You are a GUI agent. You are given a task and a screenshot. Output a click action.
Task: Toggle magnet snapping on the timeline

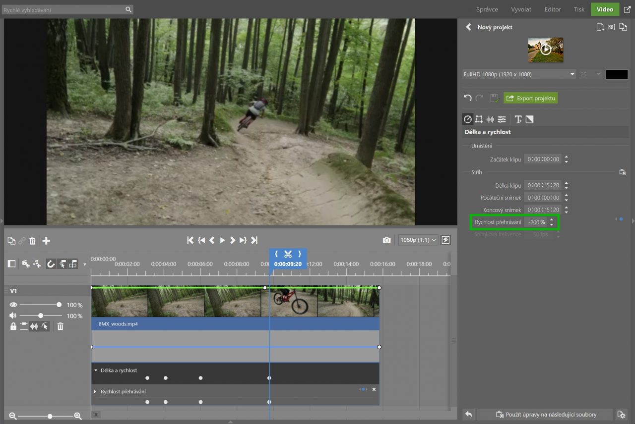coord(51,264)
